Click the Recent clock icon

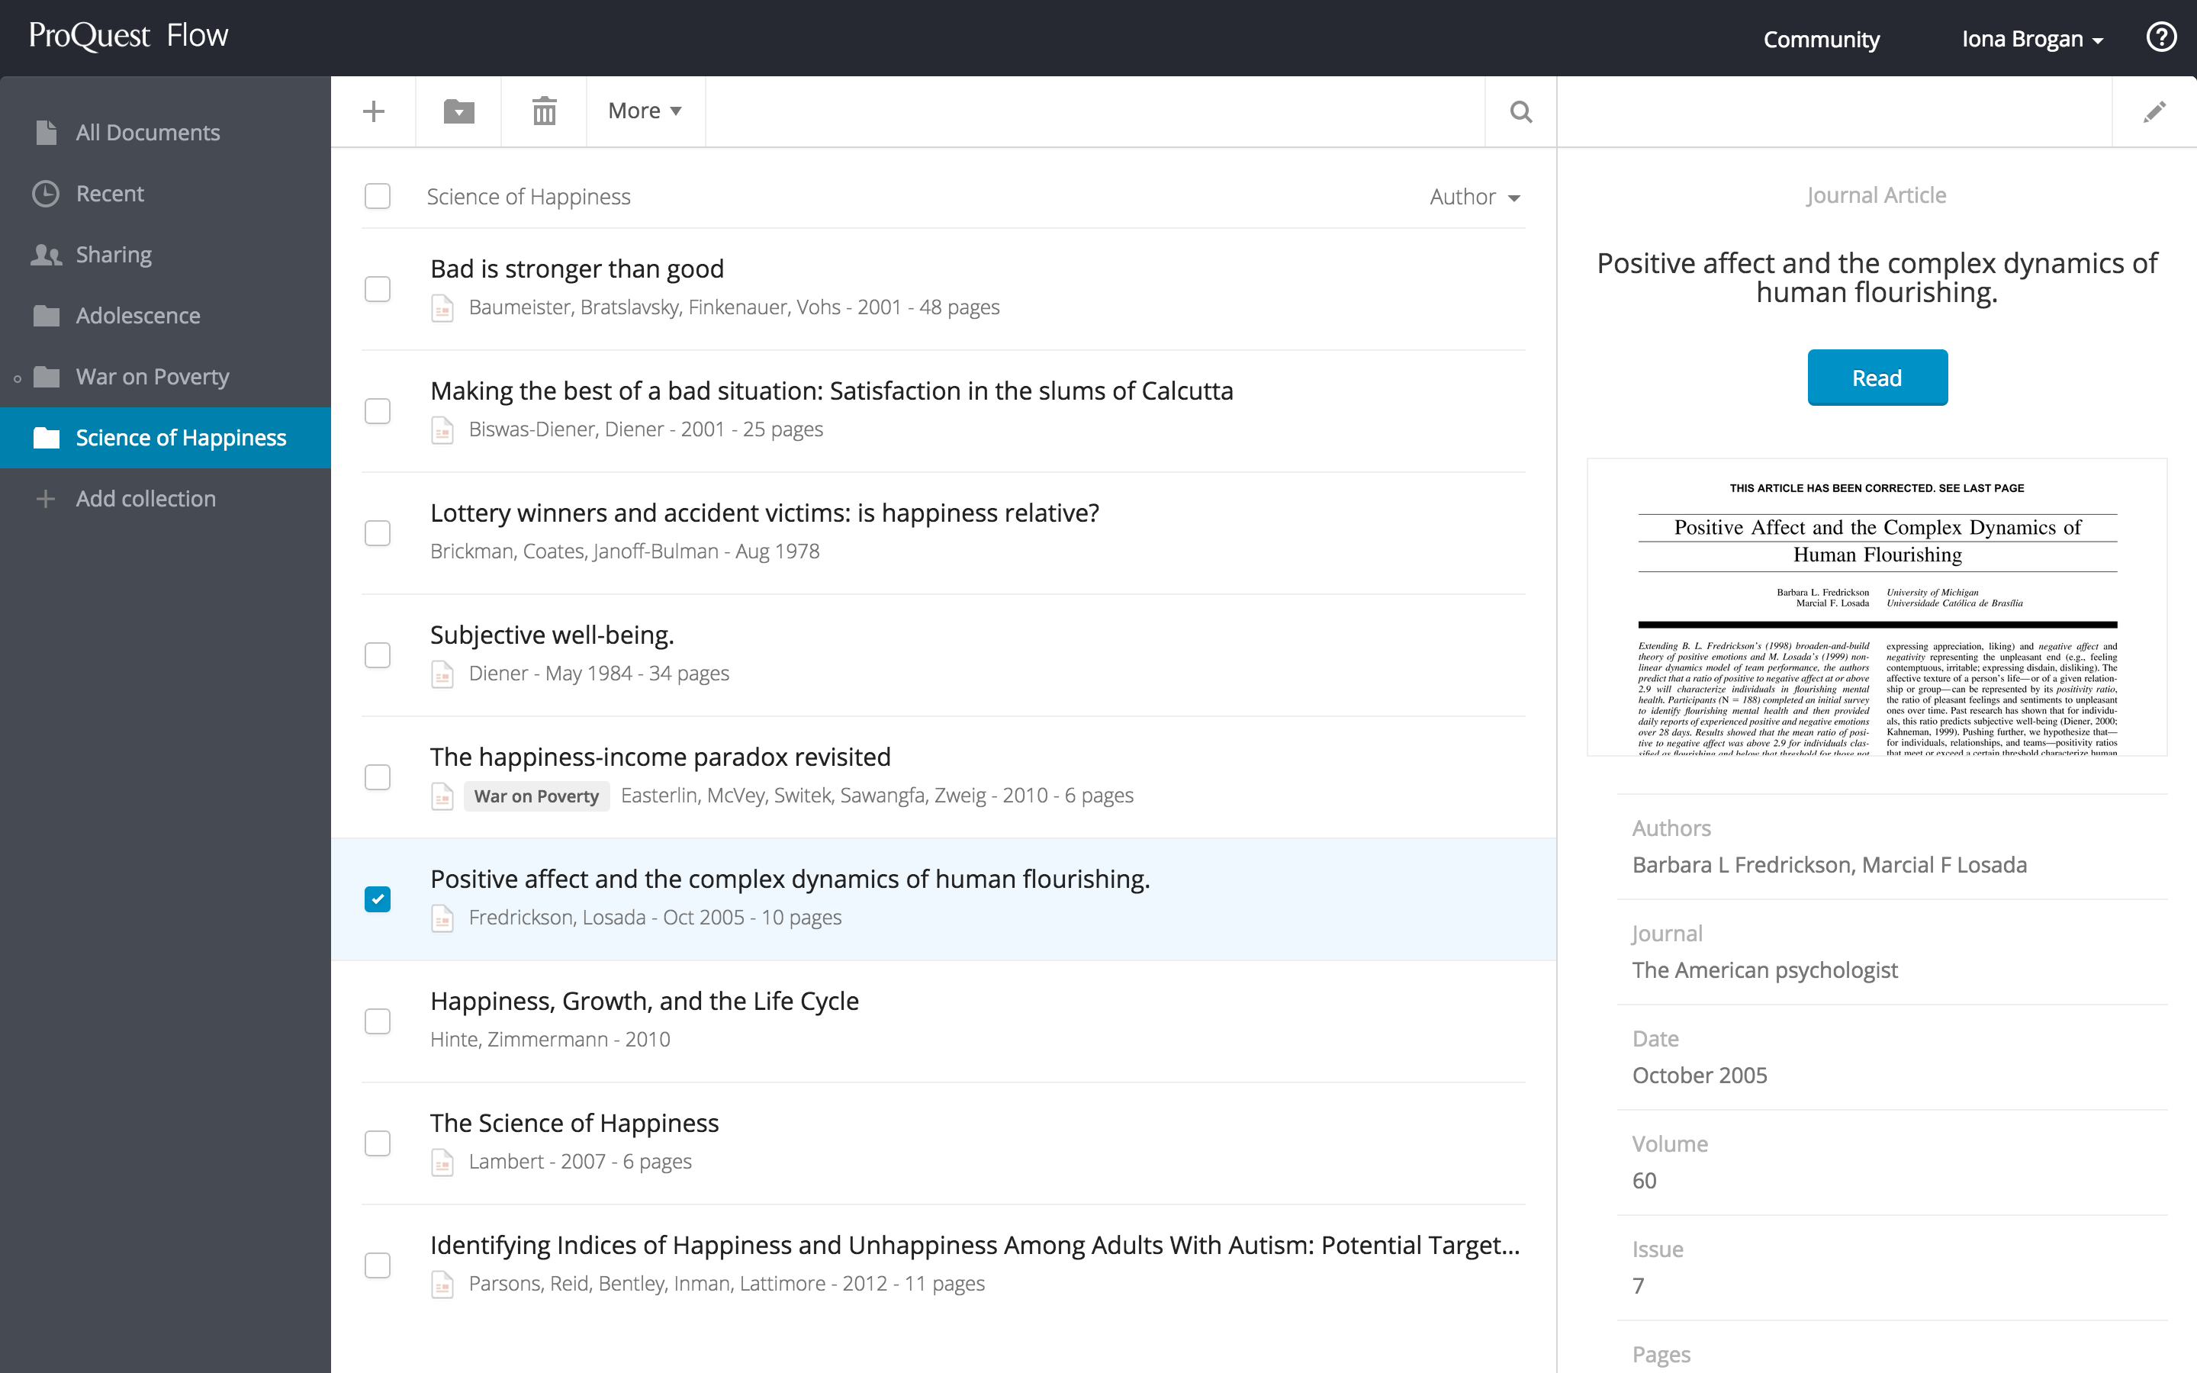click(x=46, y=194)
